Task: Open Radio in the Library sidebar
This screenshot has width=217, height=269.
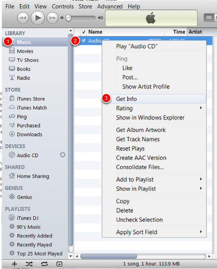Action: coord(23,78)
